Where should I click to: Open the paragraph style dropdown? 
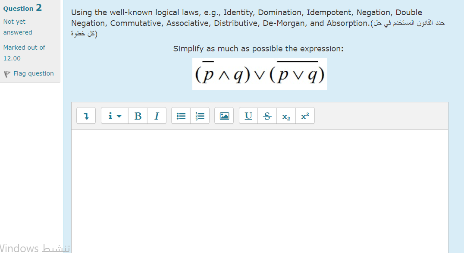tap(113, 115)
